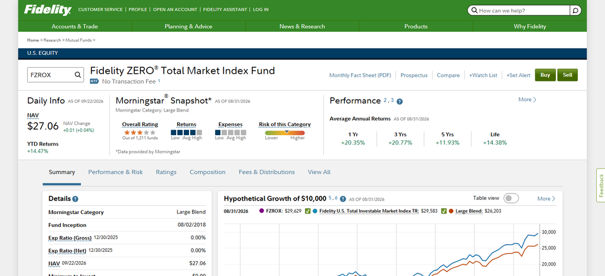The width and height of the screenshot is (605, 276).
Task: Click the 1 Yr return +20.35%
Action: pos(353,143)
